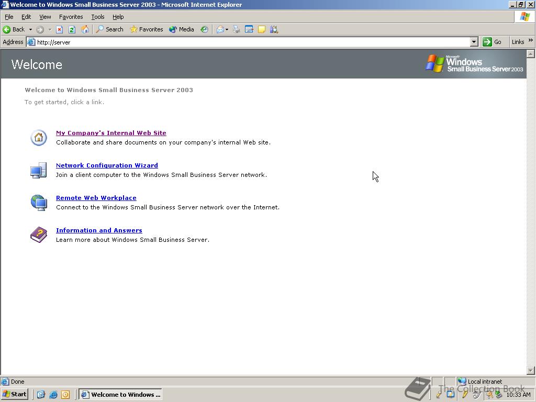Click the green Go button

(x=492, y=42)
